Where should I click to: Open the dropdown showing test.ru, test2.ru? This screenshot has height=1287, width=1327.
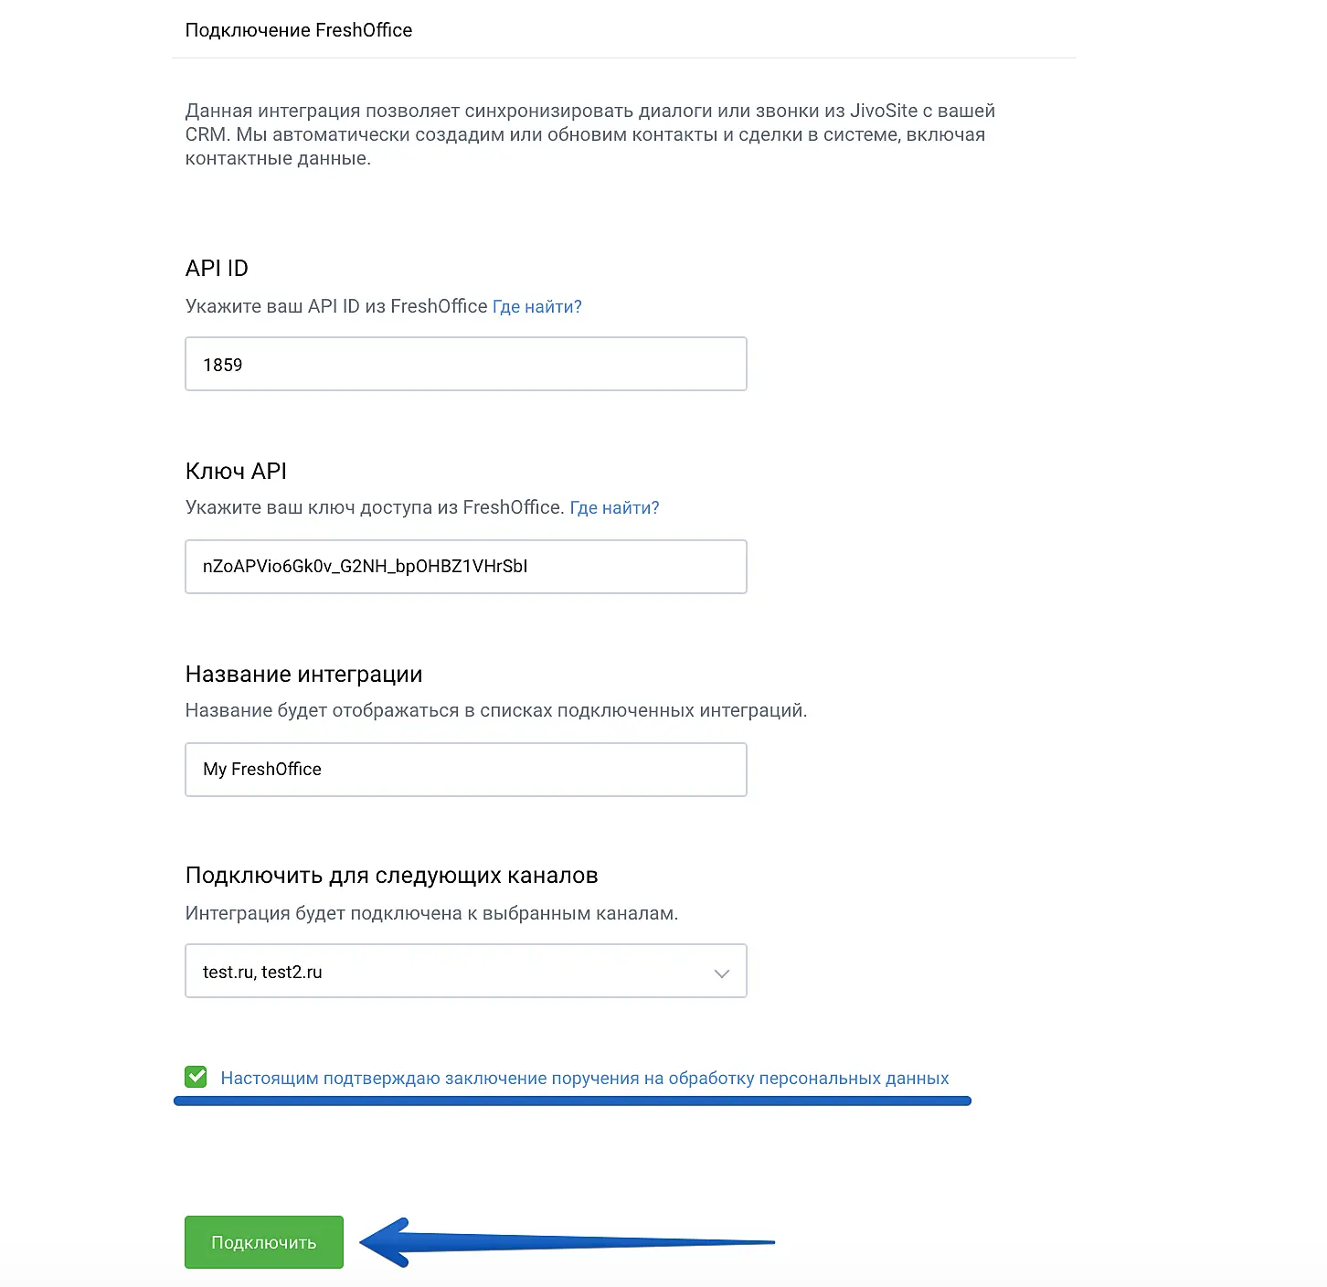(x=465, y=971)
